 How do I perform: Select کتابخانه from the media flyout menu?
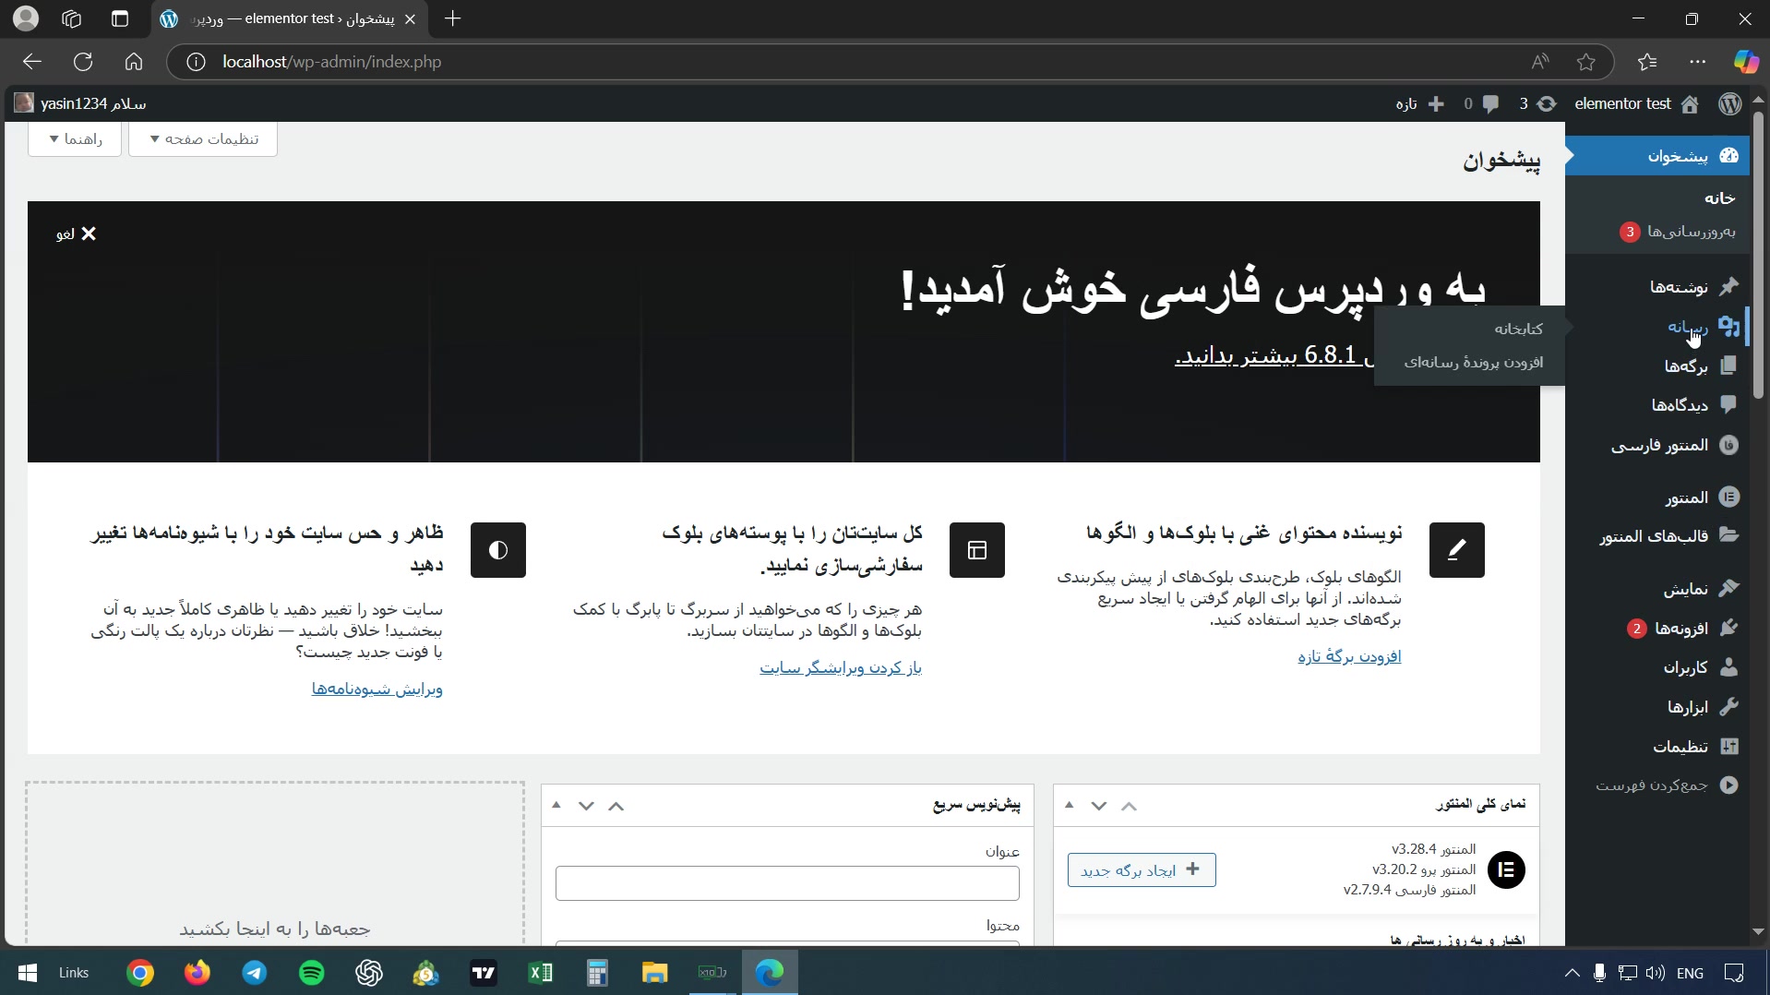pos(1518,329)
